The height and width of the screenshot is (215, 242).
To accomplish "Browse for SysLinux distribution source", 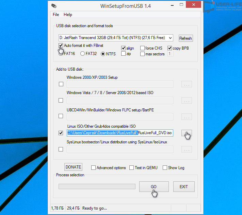I will pos(187,149).
